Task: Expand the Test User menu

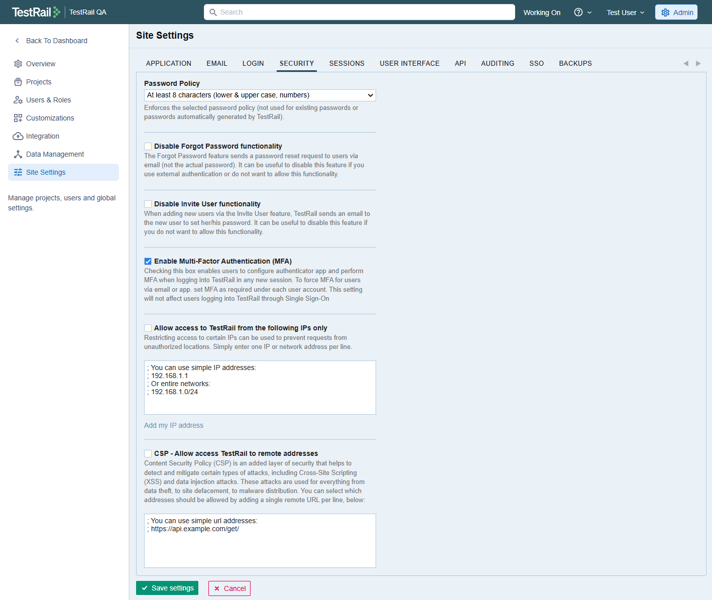Action: (625, 13)
